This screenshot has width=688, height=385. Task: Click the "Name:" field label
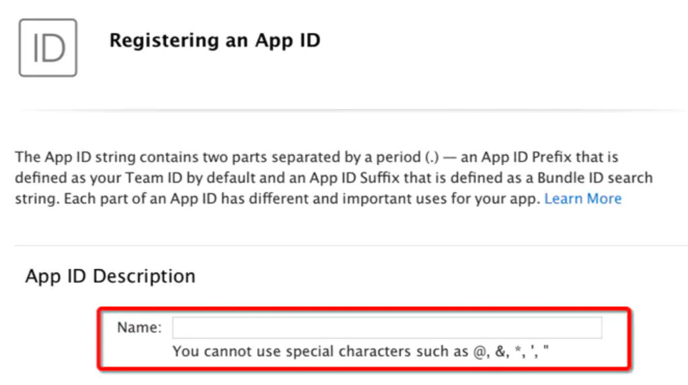coord(139,328)
